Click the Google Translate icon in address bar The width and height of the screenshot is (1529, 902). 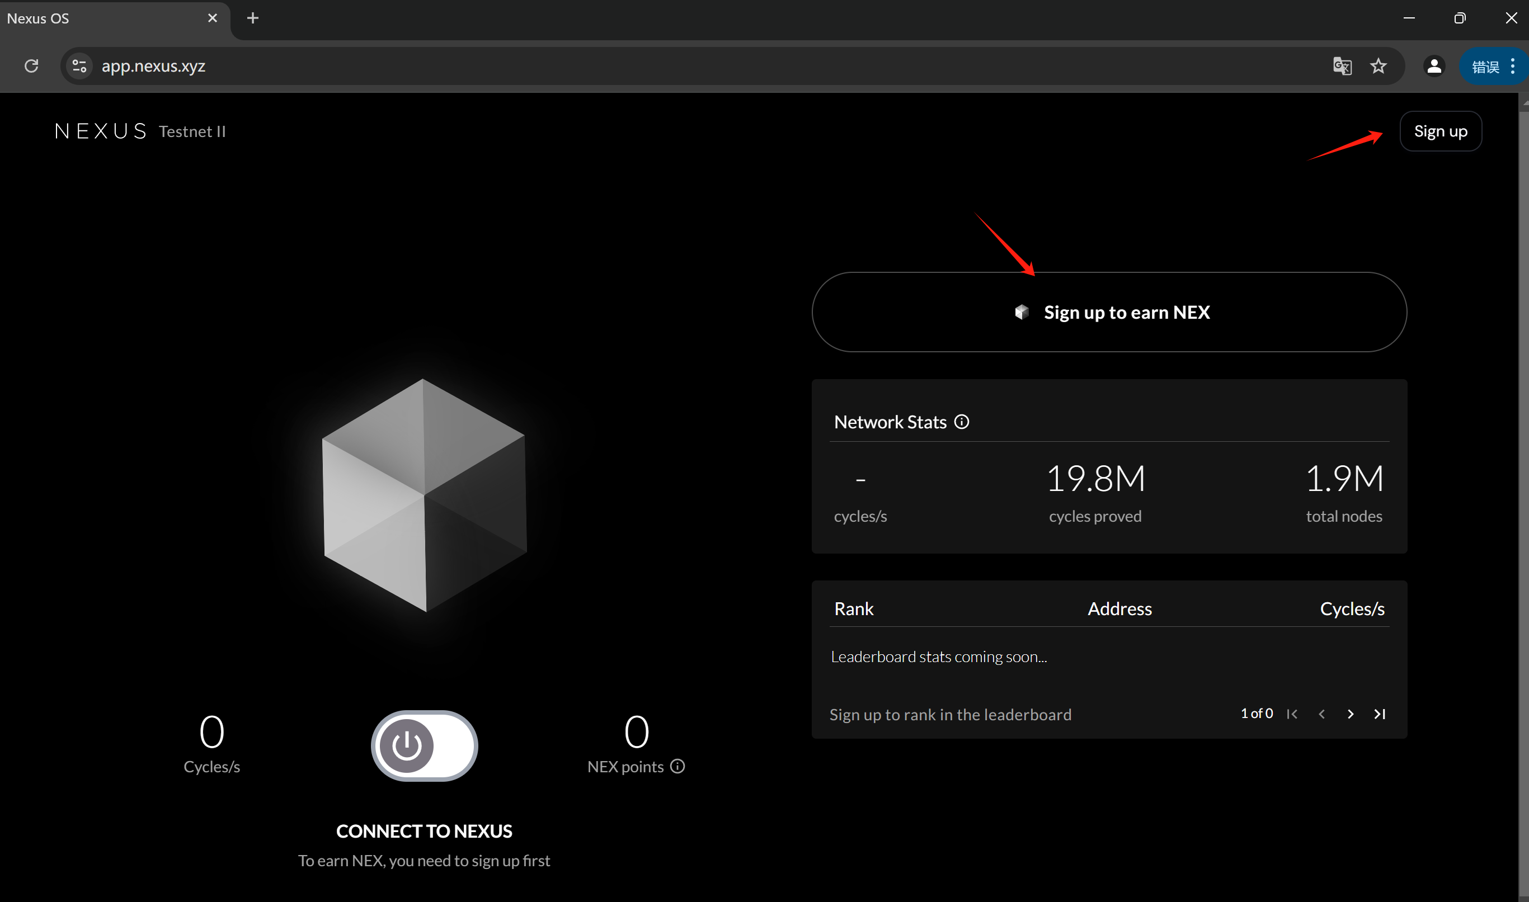tap(1342, 65)
